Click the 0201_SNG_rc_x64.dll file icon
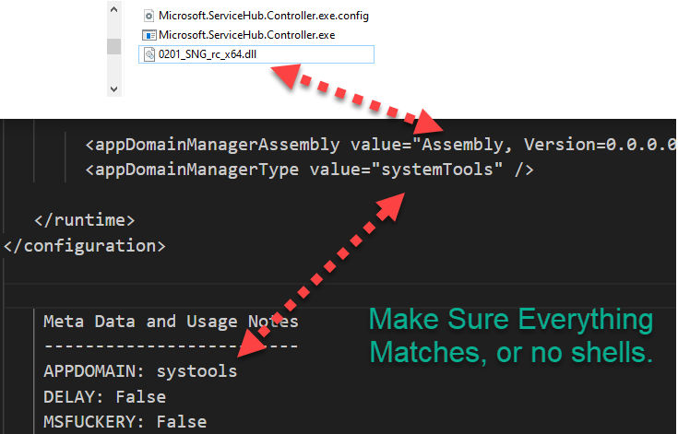 149,54
